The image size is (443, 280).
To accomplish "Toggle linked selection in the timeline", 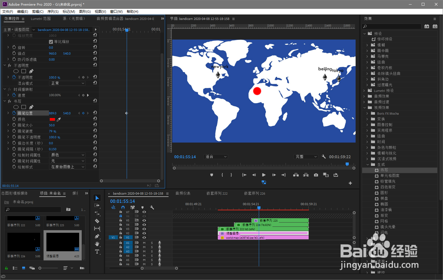I will click(133, 207).
